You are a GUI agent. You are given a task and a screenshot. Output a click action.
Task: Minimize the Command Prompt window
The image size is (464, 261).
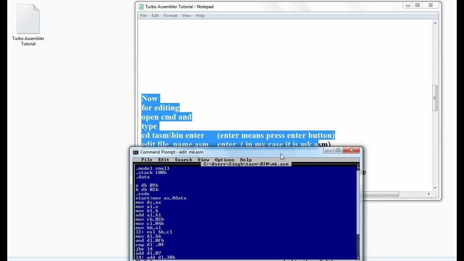pyautogui.click(x=328, y=150)
